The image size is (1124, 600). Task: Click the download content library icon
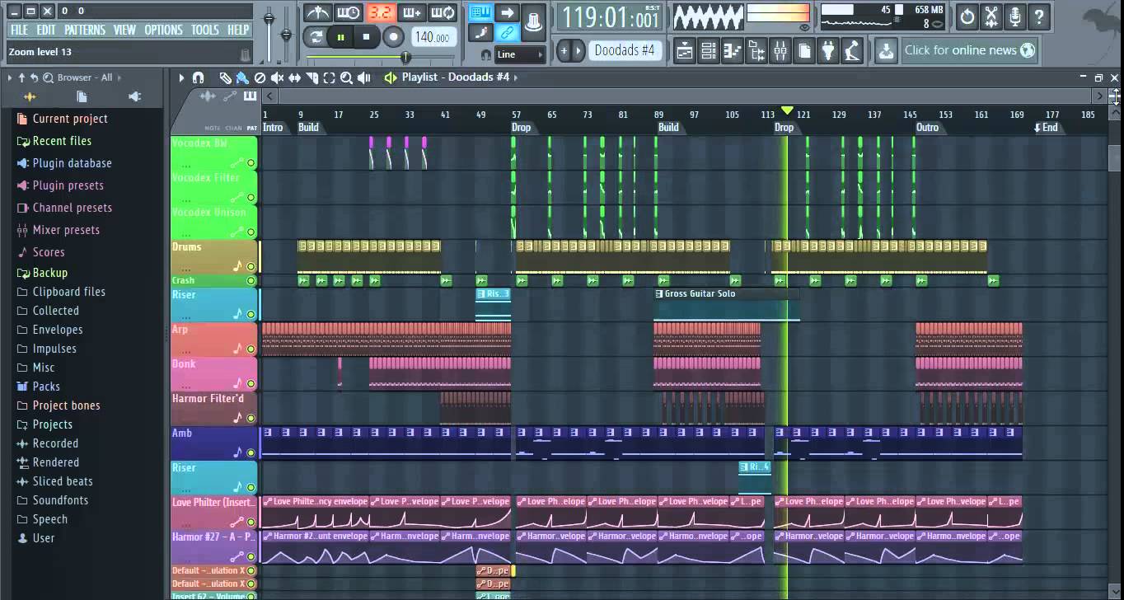click(x=886, y=51)
